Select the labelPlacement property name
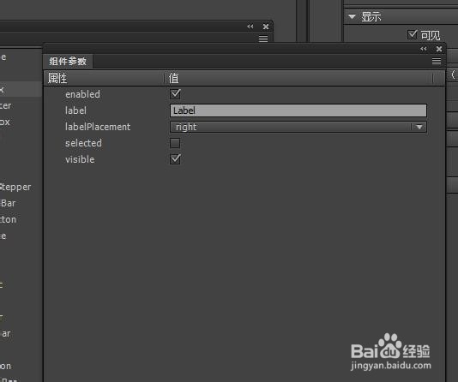Screen dimensions: 458x382 tap(98, 127)
